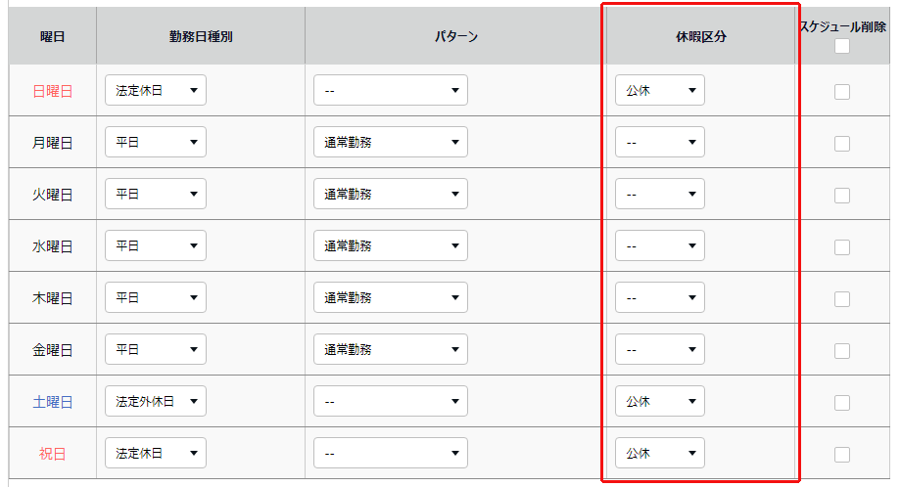This screenshot has height=487, width=901.
Task: Click the 休暇区分 column header
Action: (700, 36)
